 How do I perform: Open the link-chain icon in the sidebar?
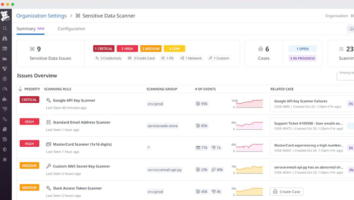pyautogui.click(x=5, y=119)
